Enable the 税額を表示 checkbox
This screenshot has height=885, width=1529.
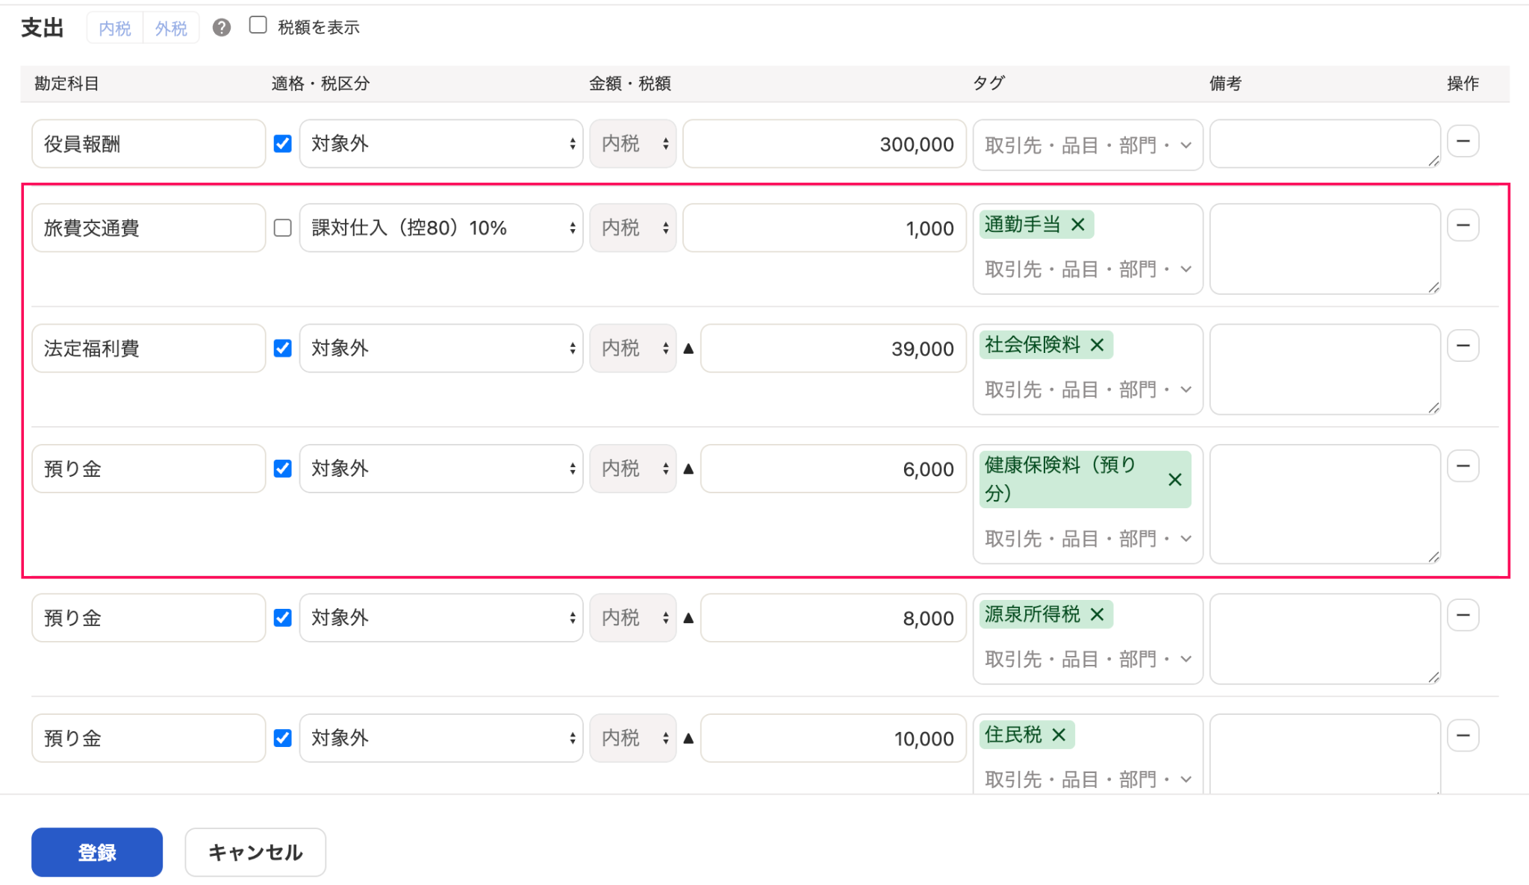(x=258, y=25)
